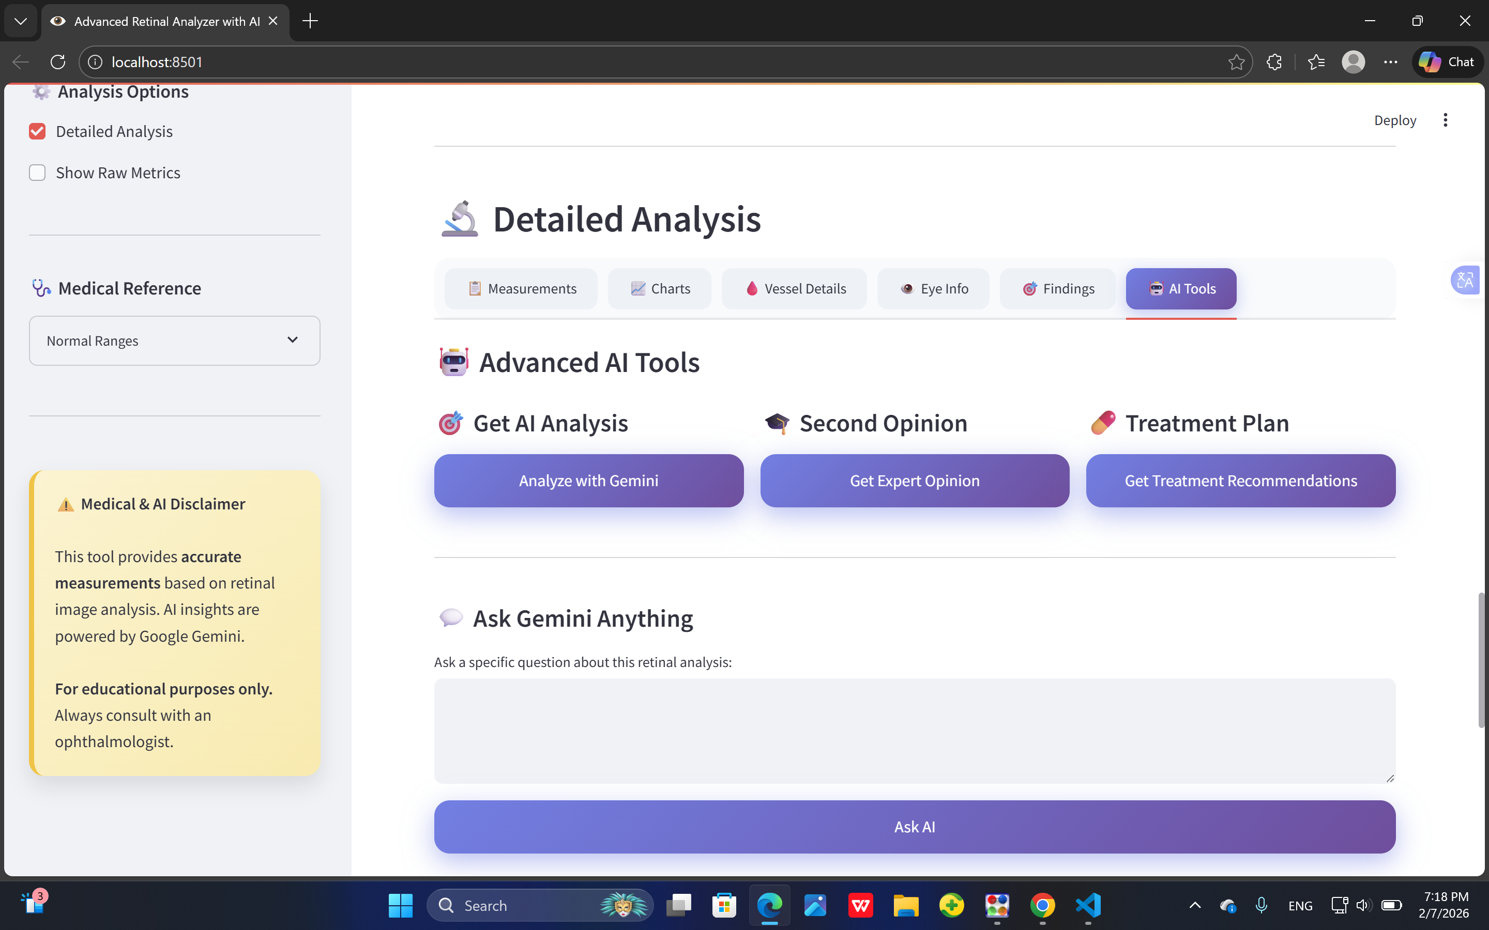Click the page vertical scrollbar thumb

1481,660
